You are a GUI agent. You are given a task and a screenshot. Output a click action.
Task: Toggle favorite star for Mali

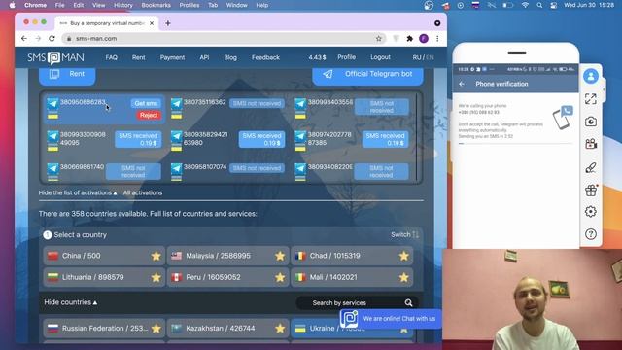[404, 277]
